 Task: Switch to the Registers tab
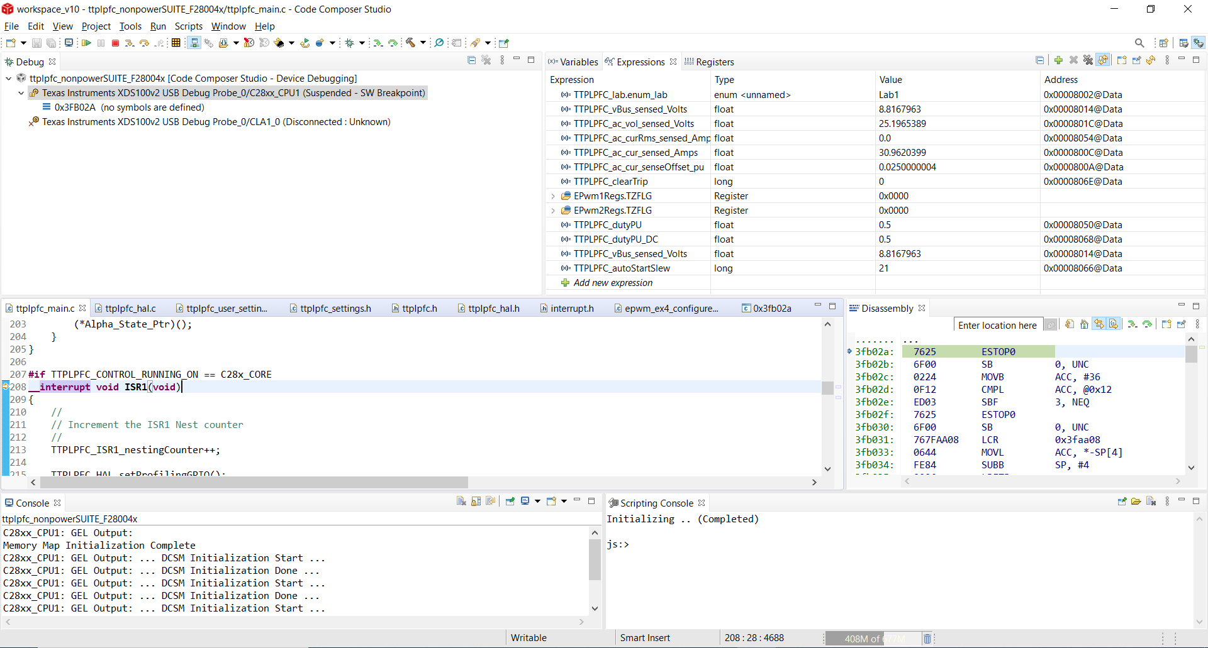coord(714,62)
